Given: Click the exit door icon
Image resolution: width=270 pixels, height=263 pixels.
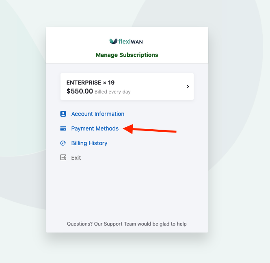Looking at the screenshot, I should point(63,158).
